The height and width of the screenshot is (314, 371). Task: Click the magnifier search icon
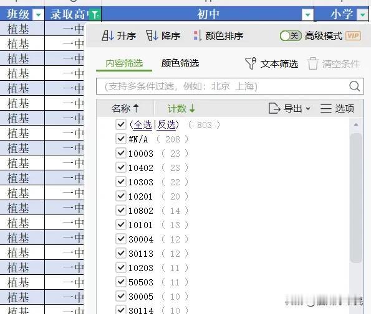tap(354, 86)
